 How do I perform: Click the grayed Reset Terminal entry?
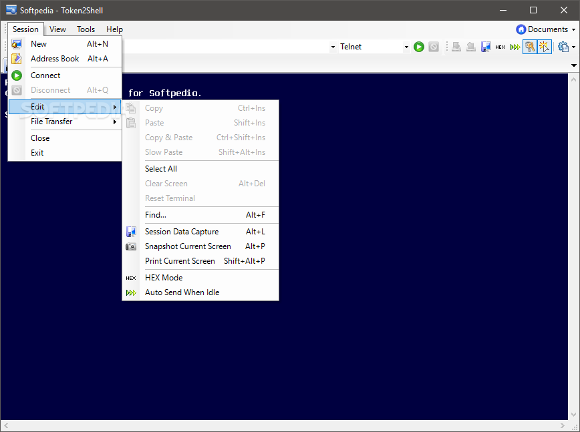tap(200, 198)
